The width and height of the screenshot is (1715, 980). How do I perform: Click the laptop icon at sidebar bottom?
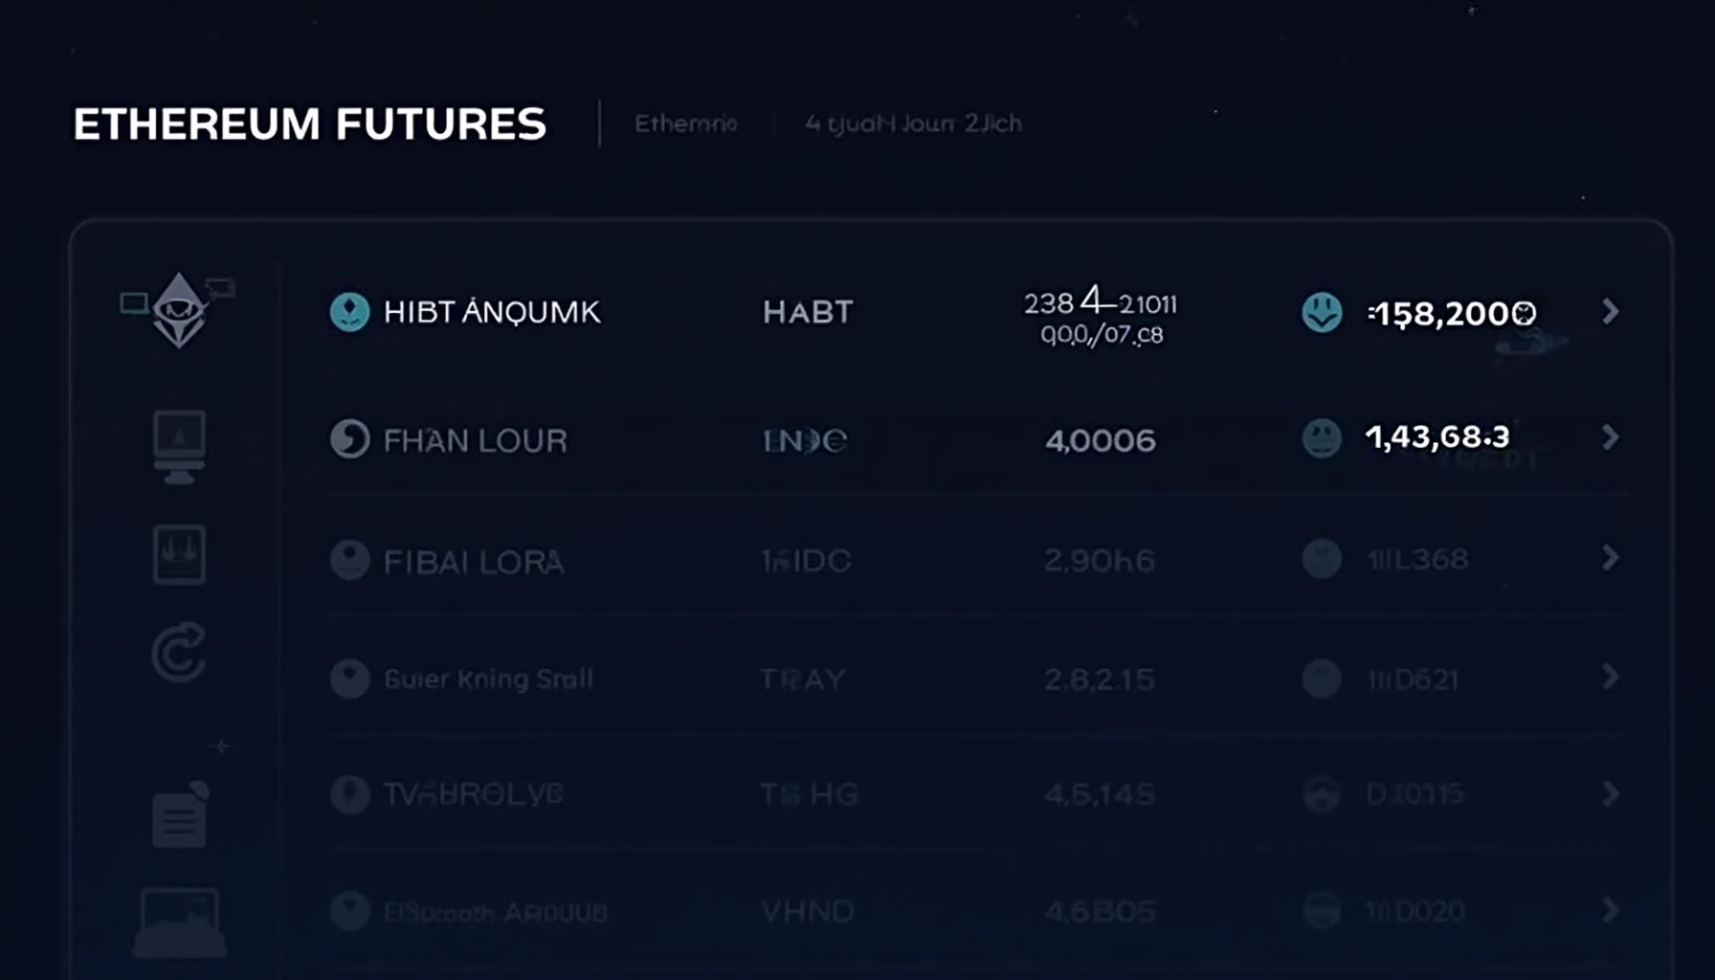click(x=179, y=923)
